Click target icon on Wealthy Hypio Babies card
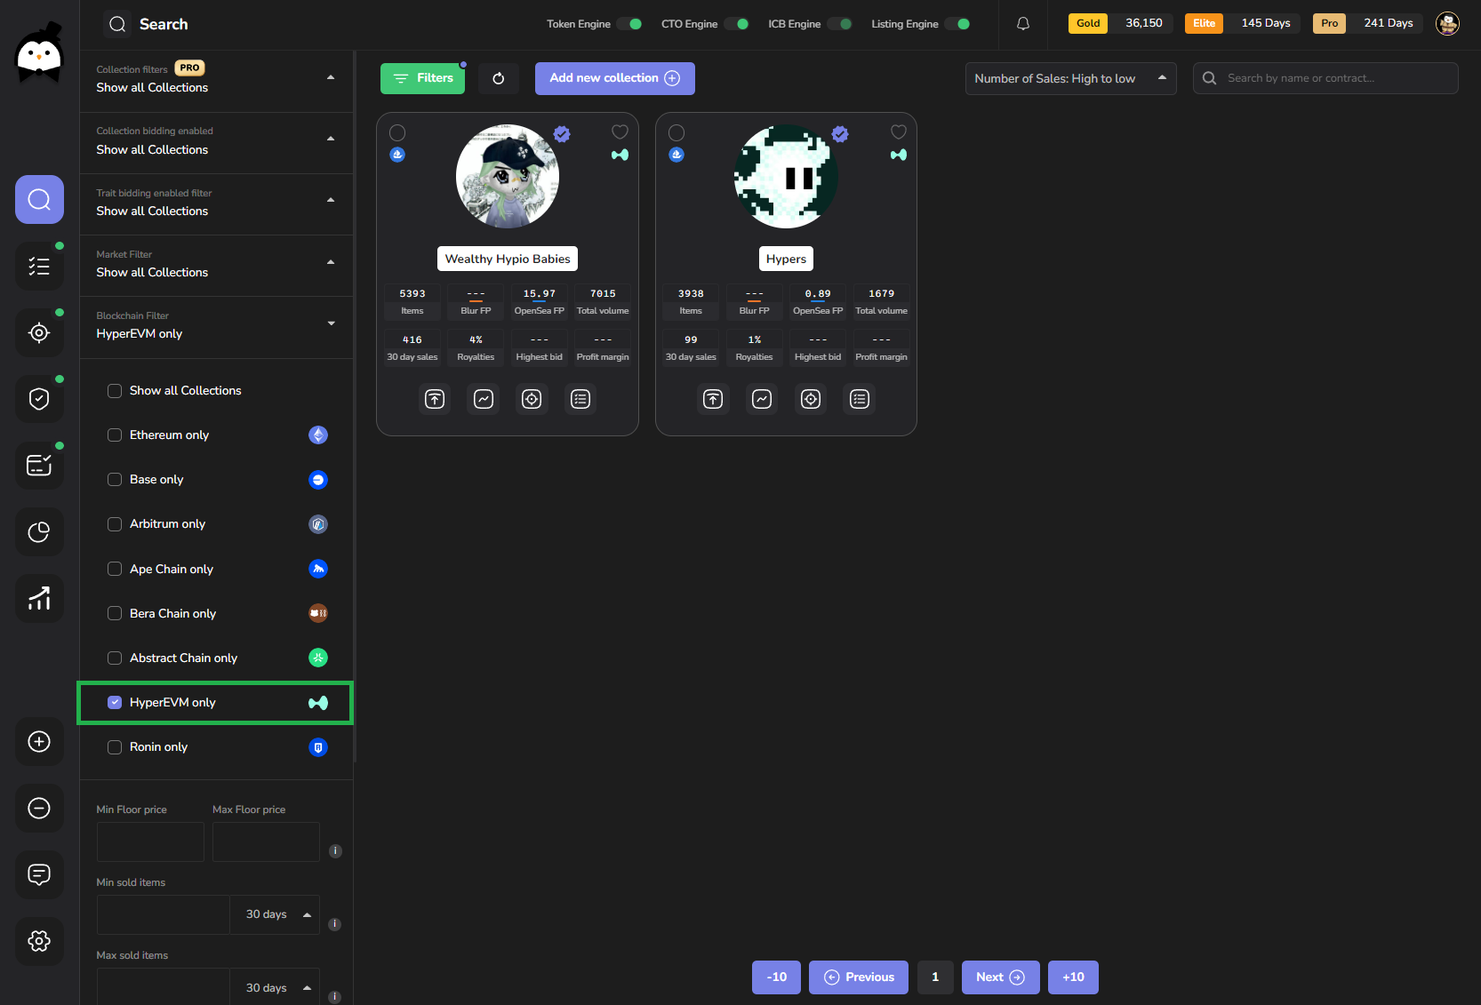The width and height of the screenshot is (1481, 1005). 532,399
